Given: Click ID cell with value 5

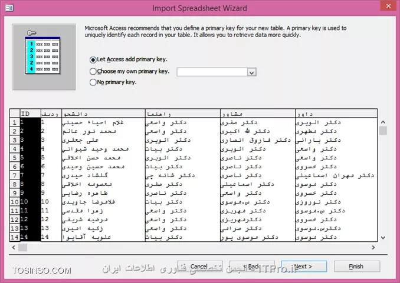Looking at the screenshot, I should (30, 158).
